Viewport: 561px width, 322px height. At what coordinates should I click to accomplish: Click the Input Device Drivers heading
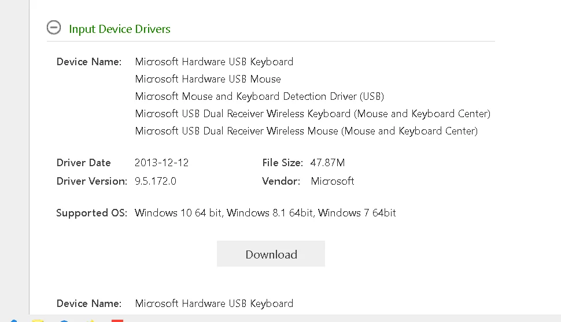(x=120, y=29)
